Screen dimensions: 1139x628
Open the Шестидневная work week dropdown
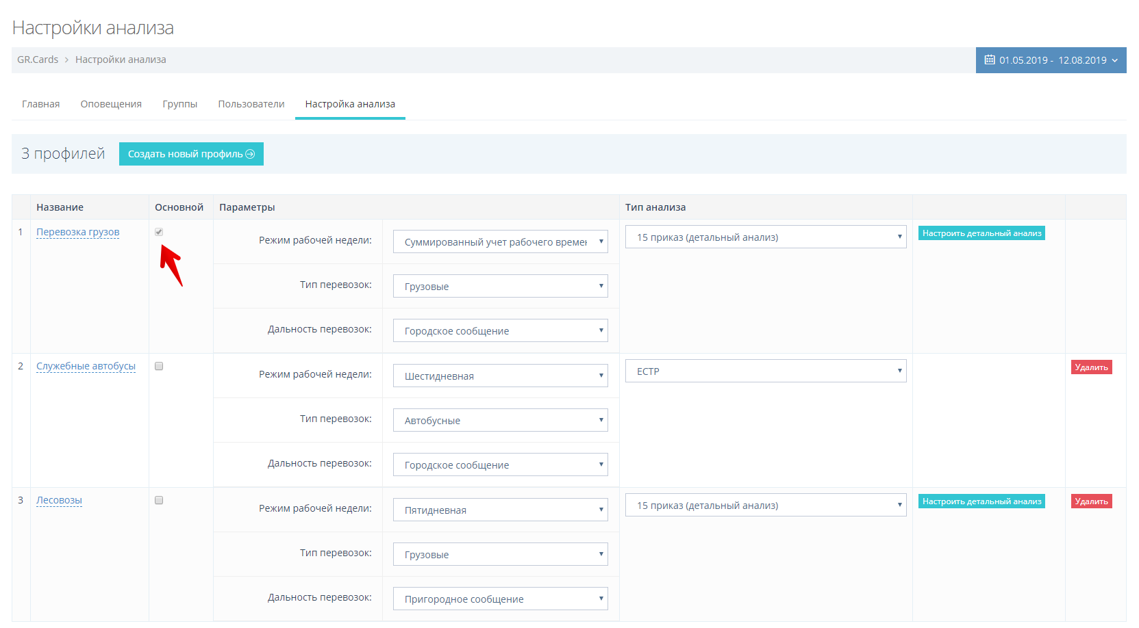tap(500, 376)
